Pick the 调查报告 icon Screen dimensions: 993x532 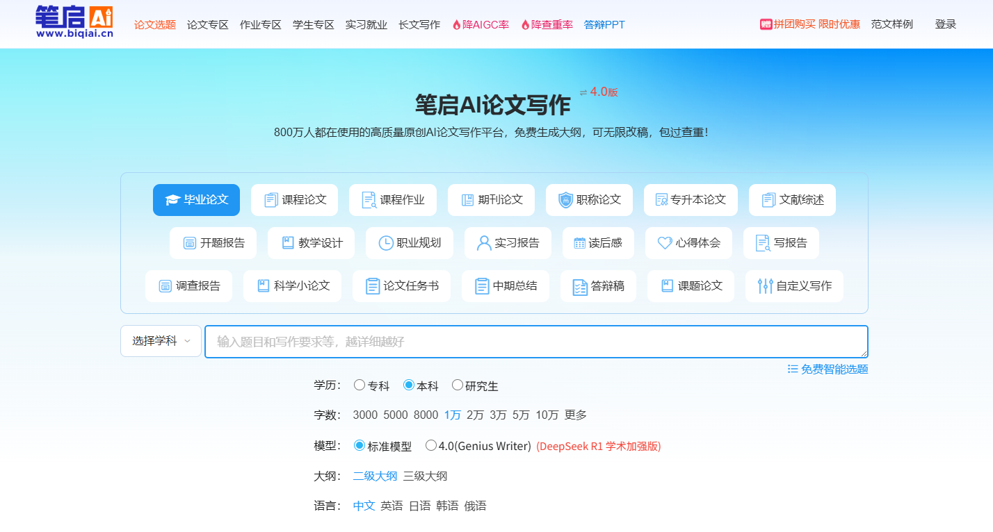pos(165,286)
